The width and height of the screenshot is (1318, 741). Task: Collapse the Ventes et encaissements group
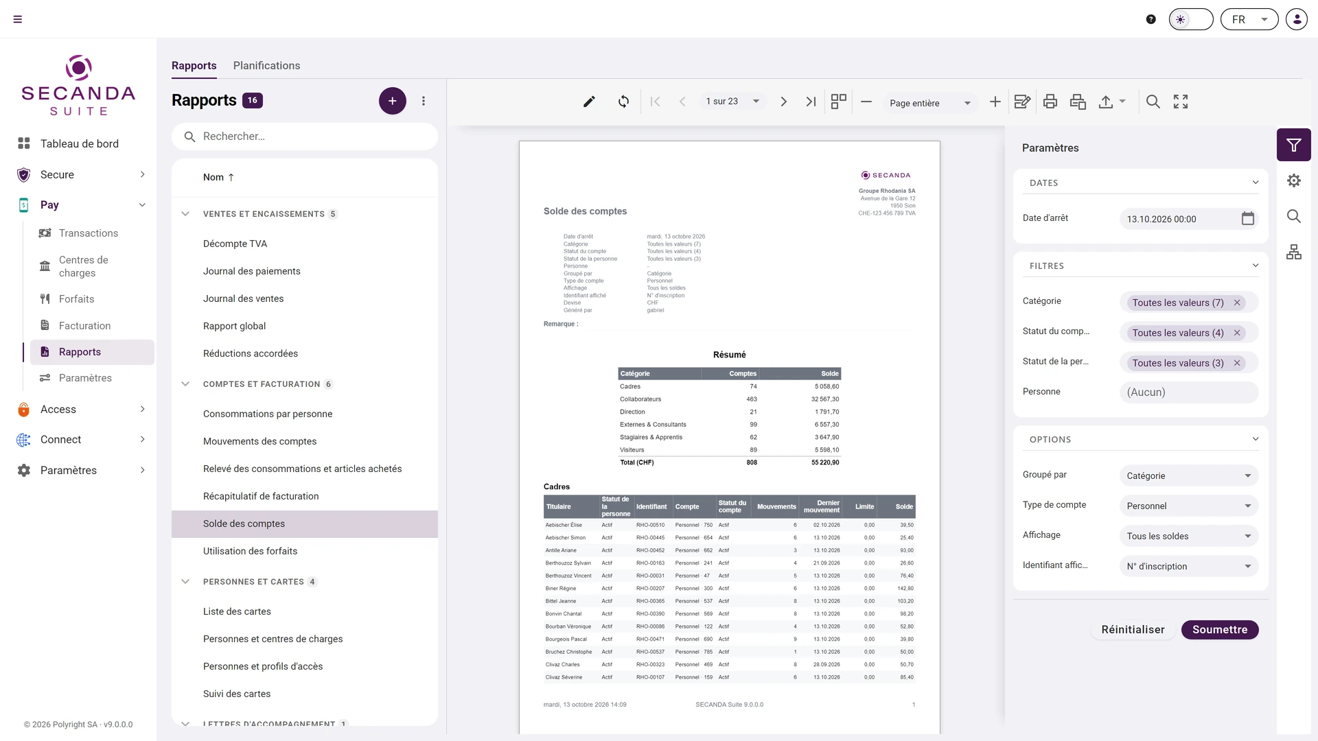185,214
